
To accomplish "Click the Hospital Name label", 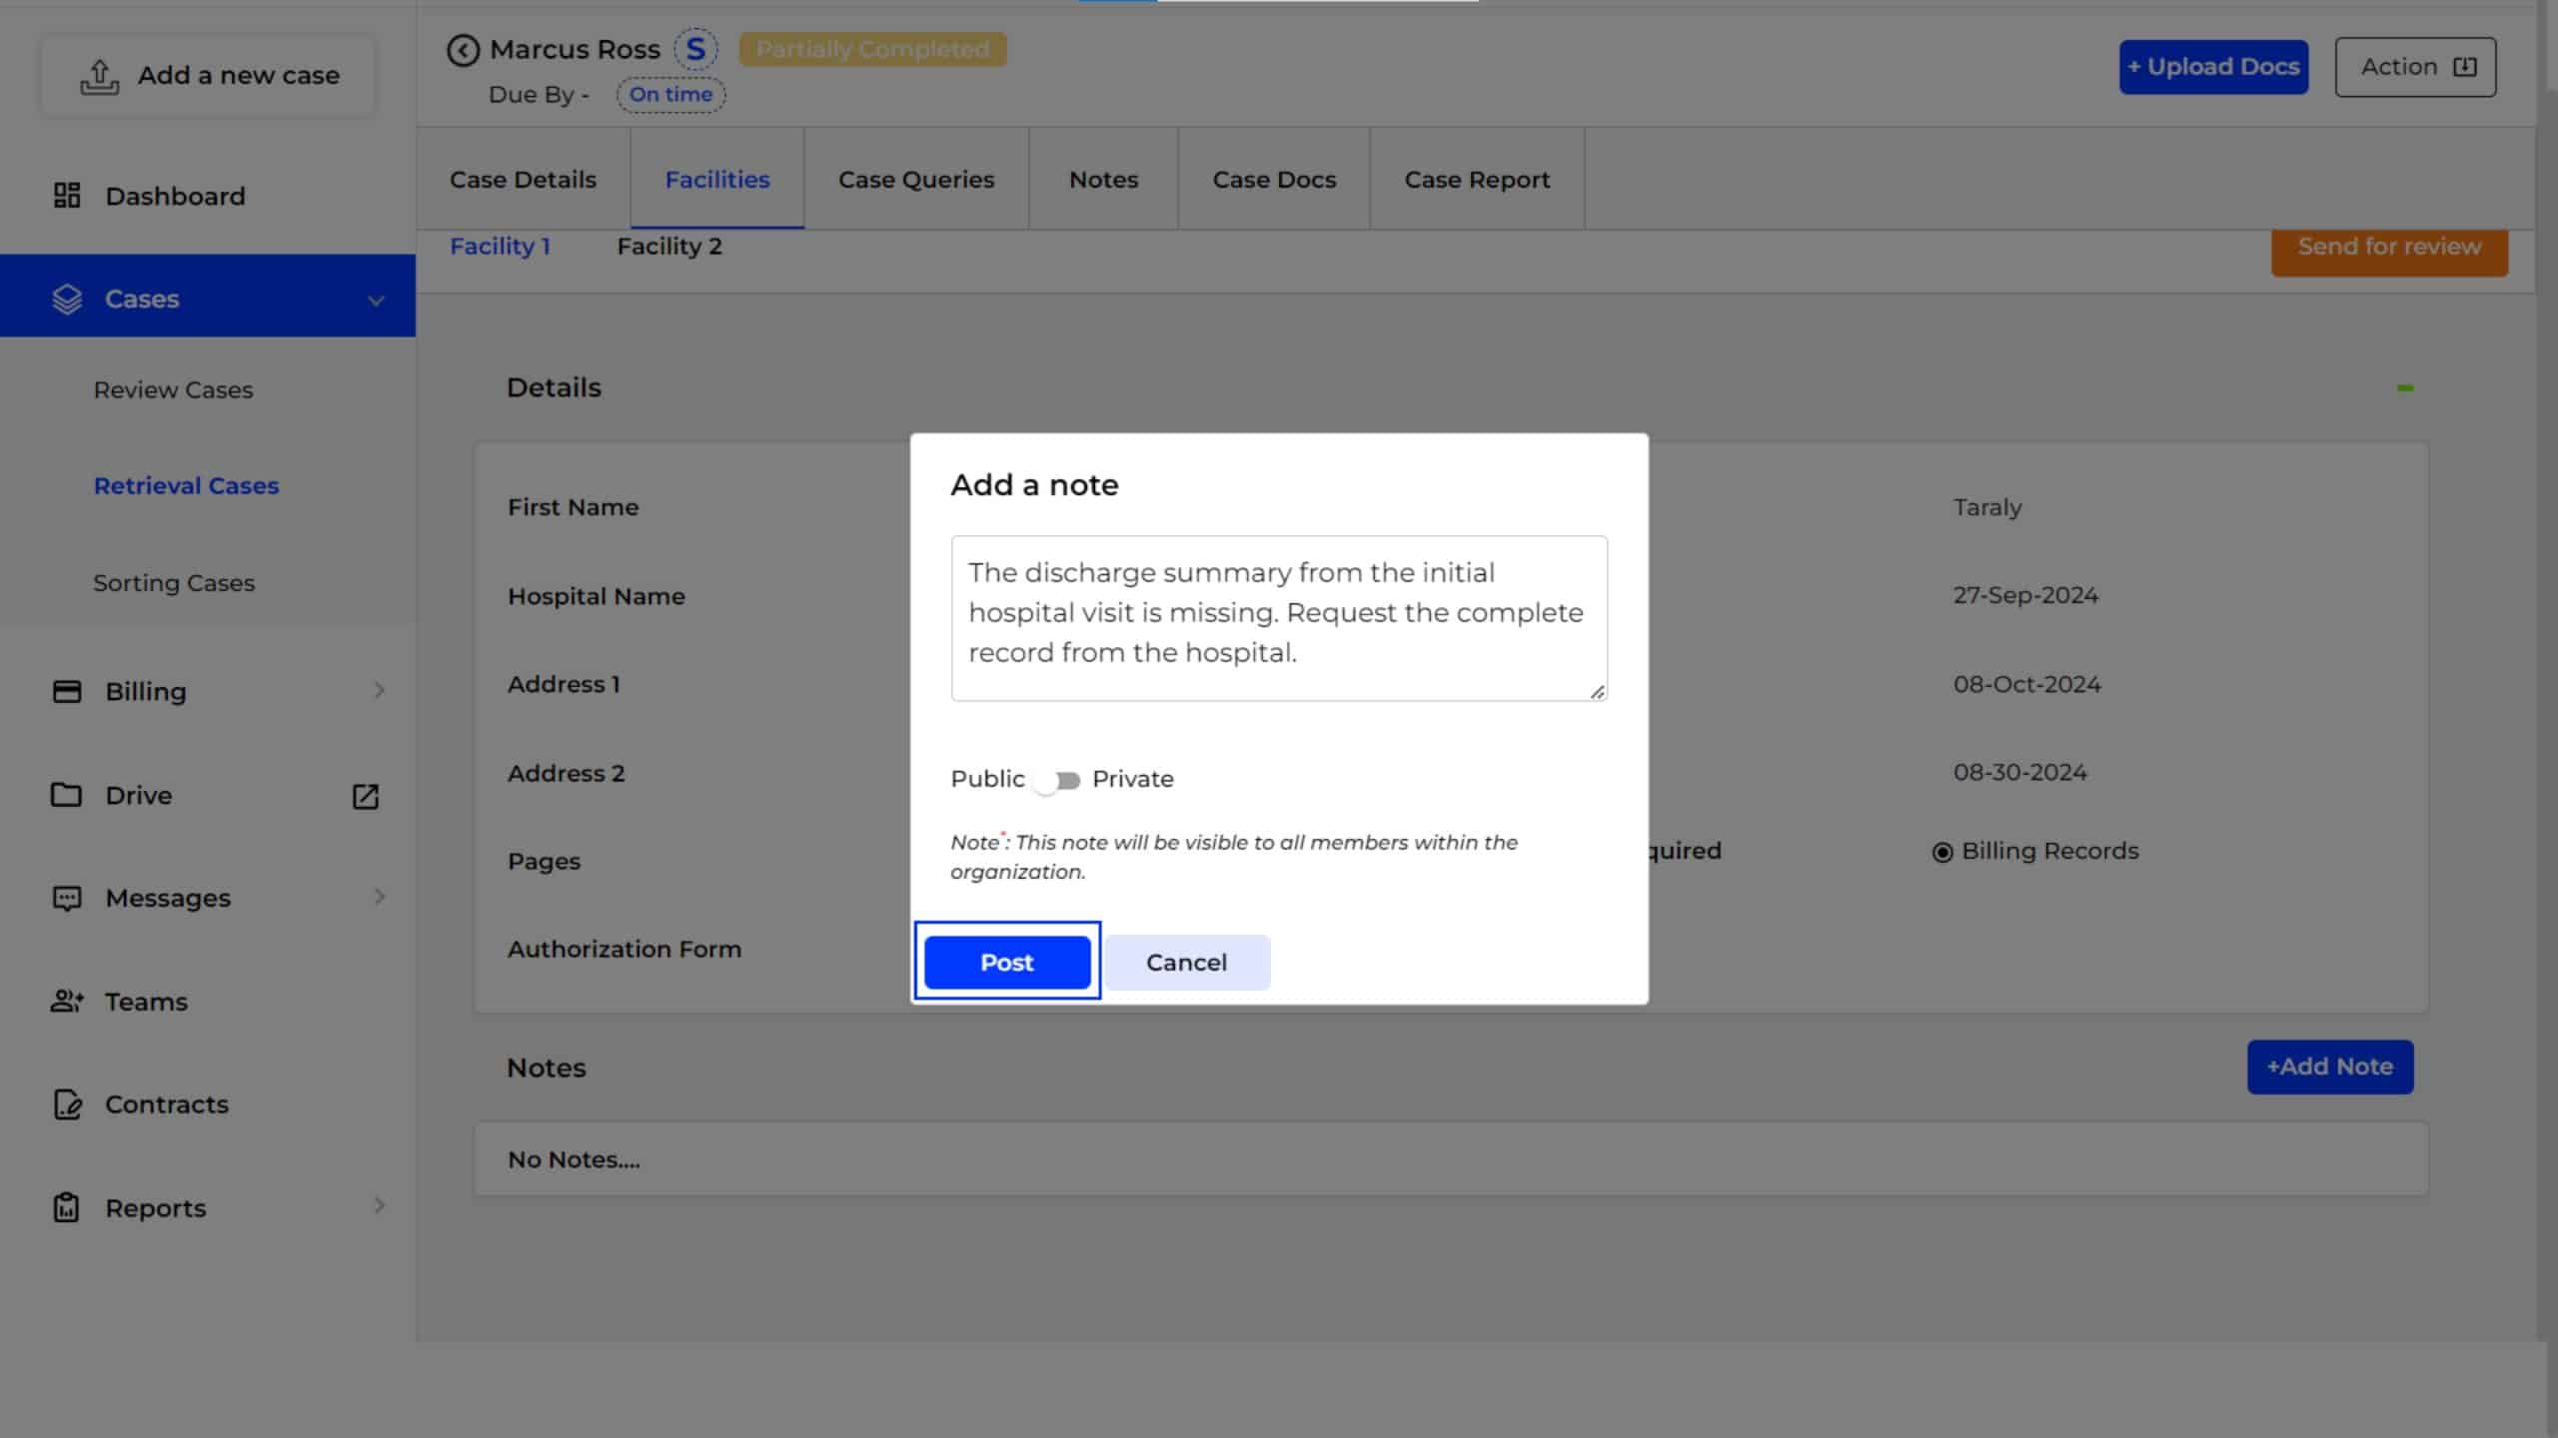I will point(597,596).
